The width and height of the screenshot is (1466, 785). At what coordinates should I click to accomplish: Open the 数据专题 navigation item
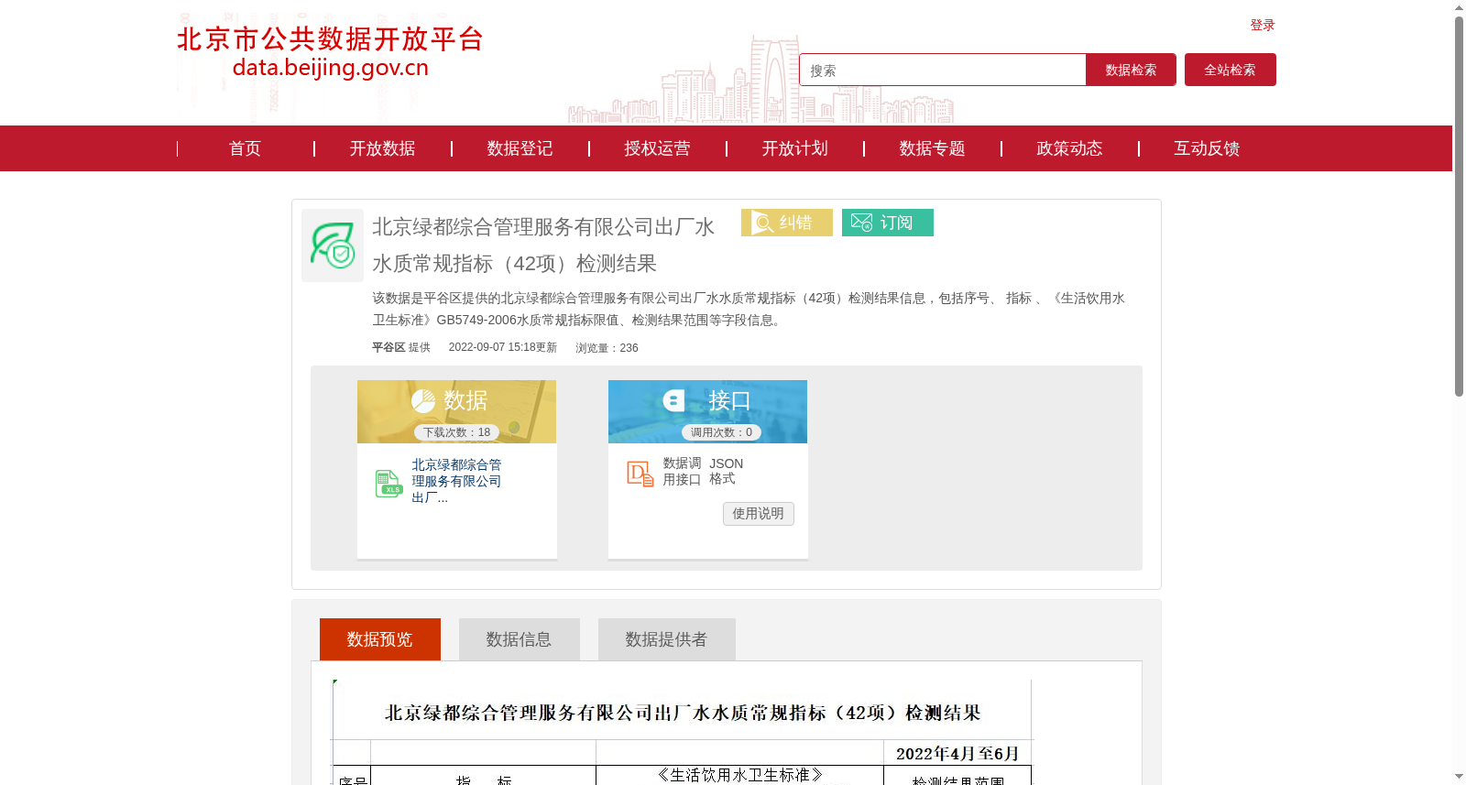coord(932,148)
